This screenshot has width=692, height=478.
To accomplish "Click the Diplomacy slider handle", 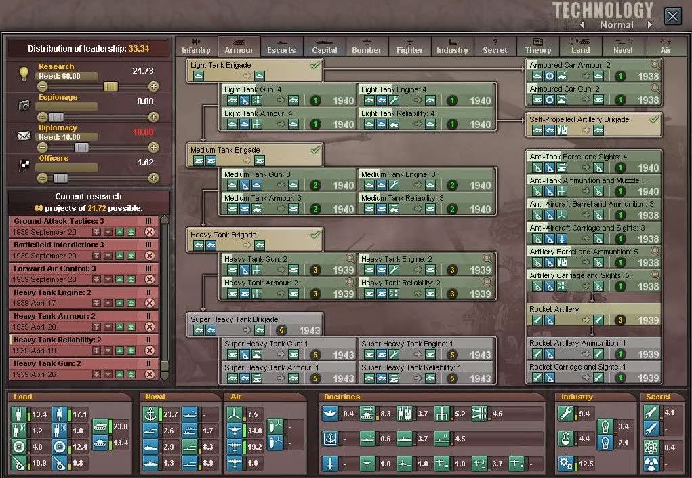I will [x=81, y=147].
